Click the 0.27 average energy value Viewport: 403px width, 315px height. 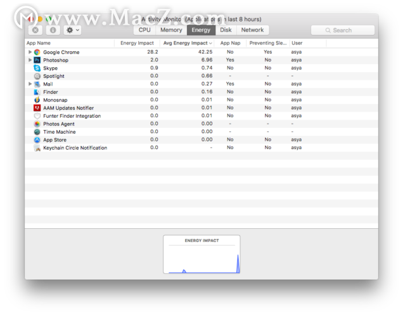[207, 84]
